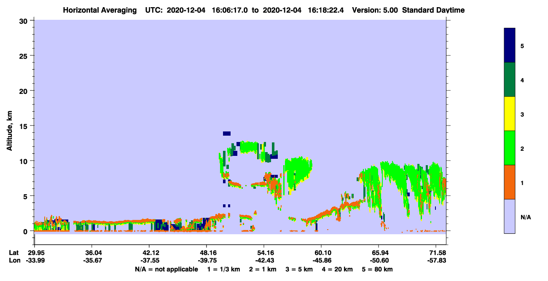Click '2 = 1 km' legend text
The width and height of the screenshot is (548, 281).
263,269
